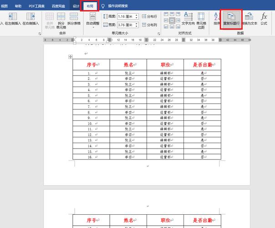Align cell text top right
Viewport: 275px width, 228px height.
point(178,14)
